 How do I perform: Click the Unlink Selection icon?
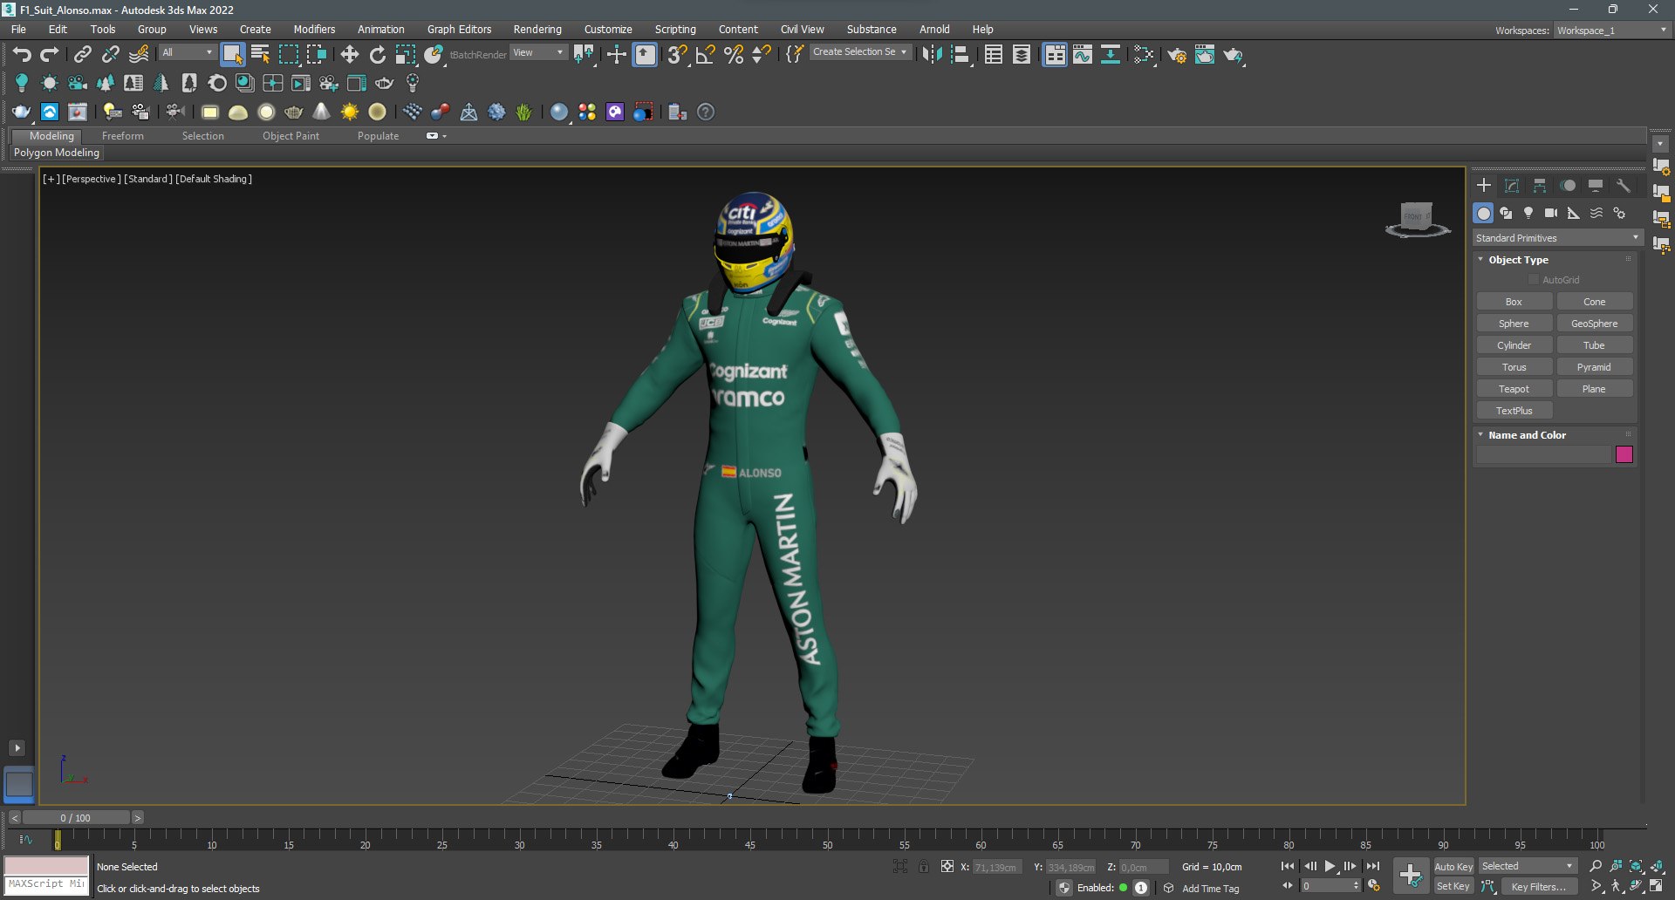point(110,55)
